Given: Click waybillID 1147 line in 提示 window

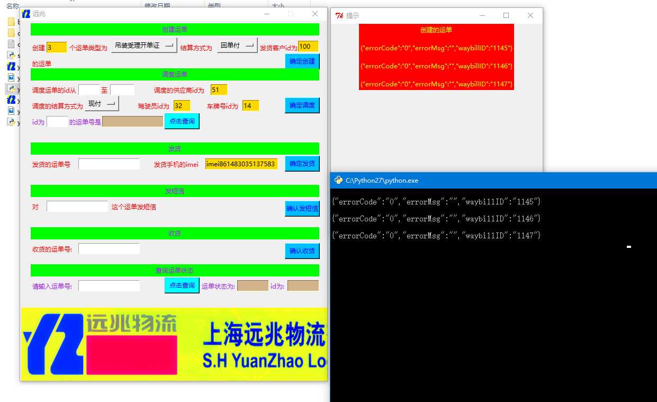Looking at the screenshot, I should pos(436,84).
